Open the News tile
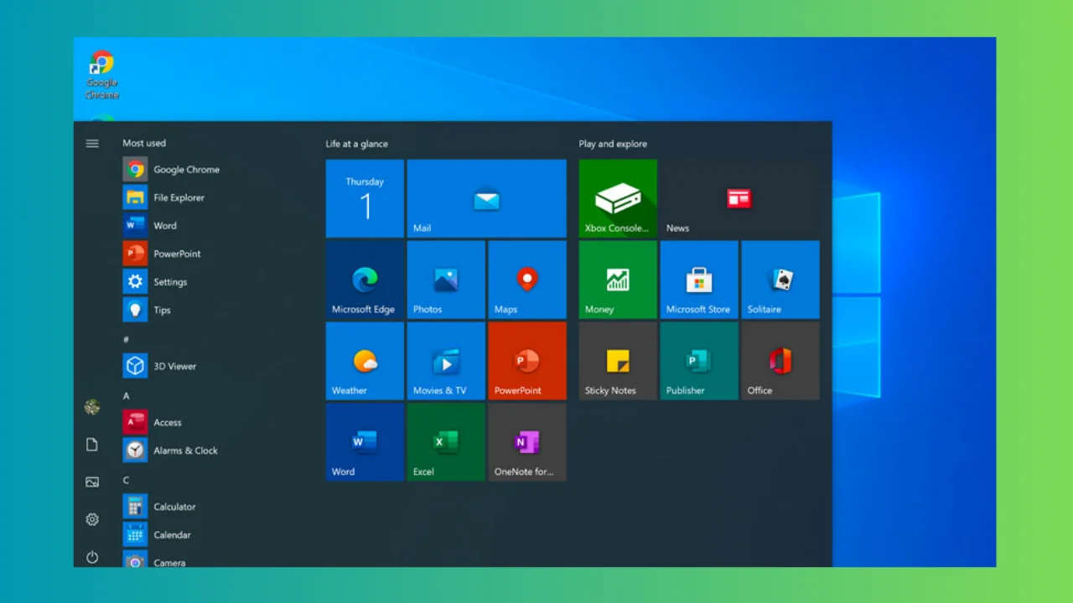This screenshot has height=603, width=1073. 739,198
